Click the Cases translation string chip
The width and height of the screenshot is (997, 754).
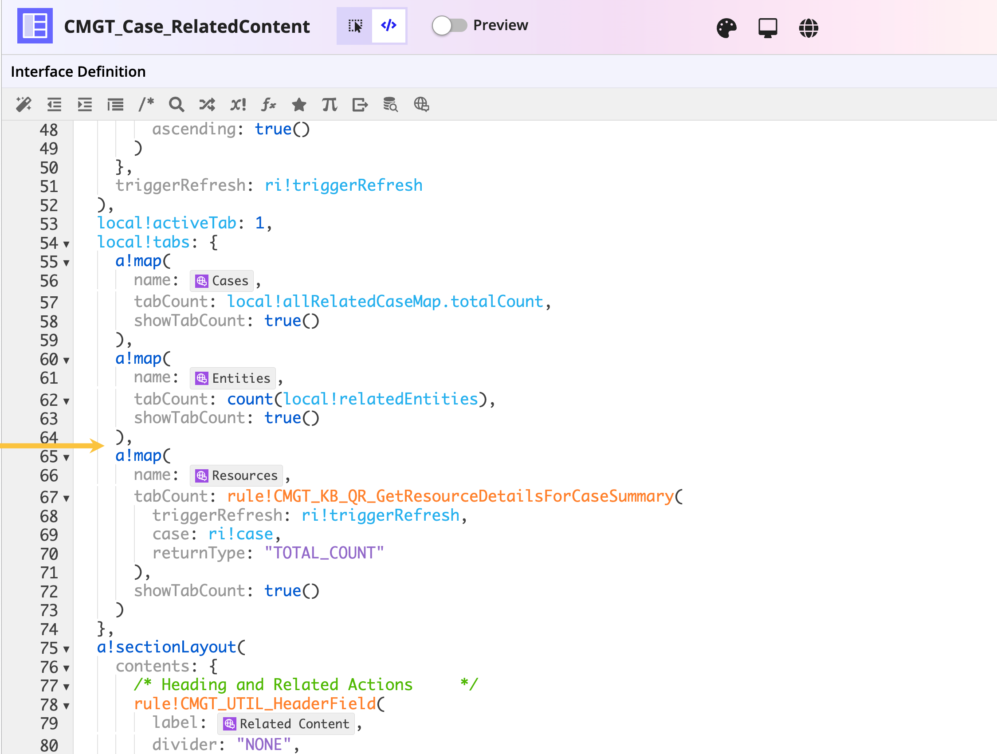tap(221, 281)
